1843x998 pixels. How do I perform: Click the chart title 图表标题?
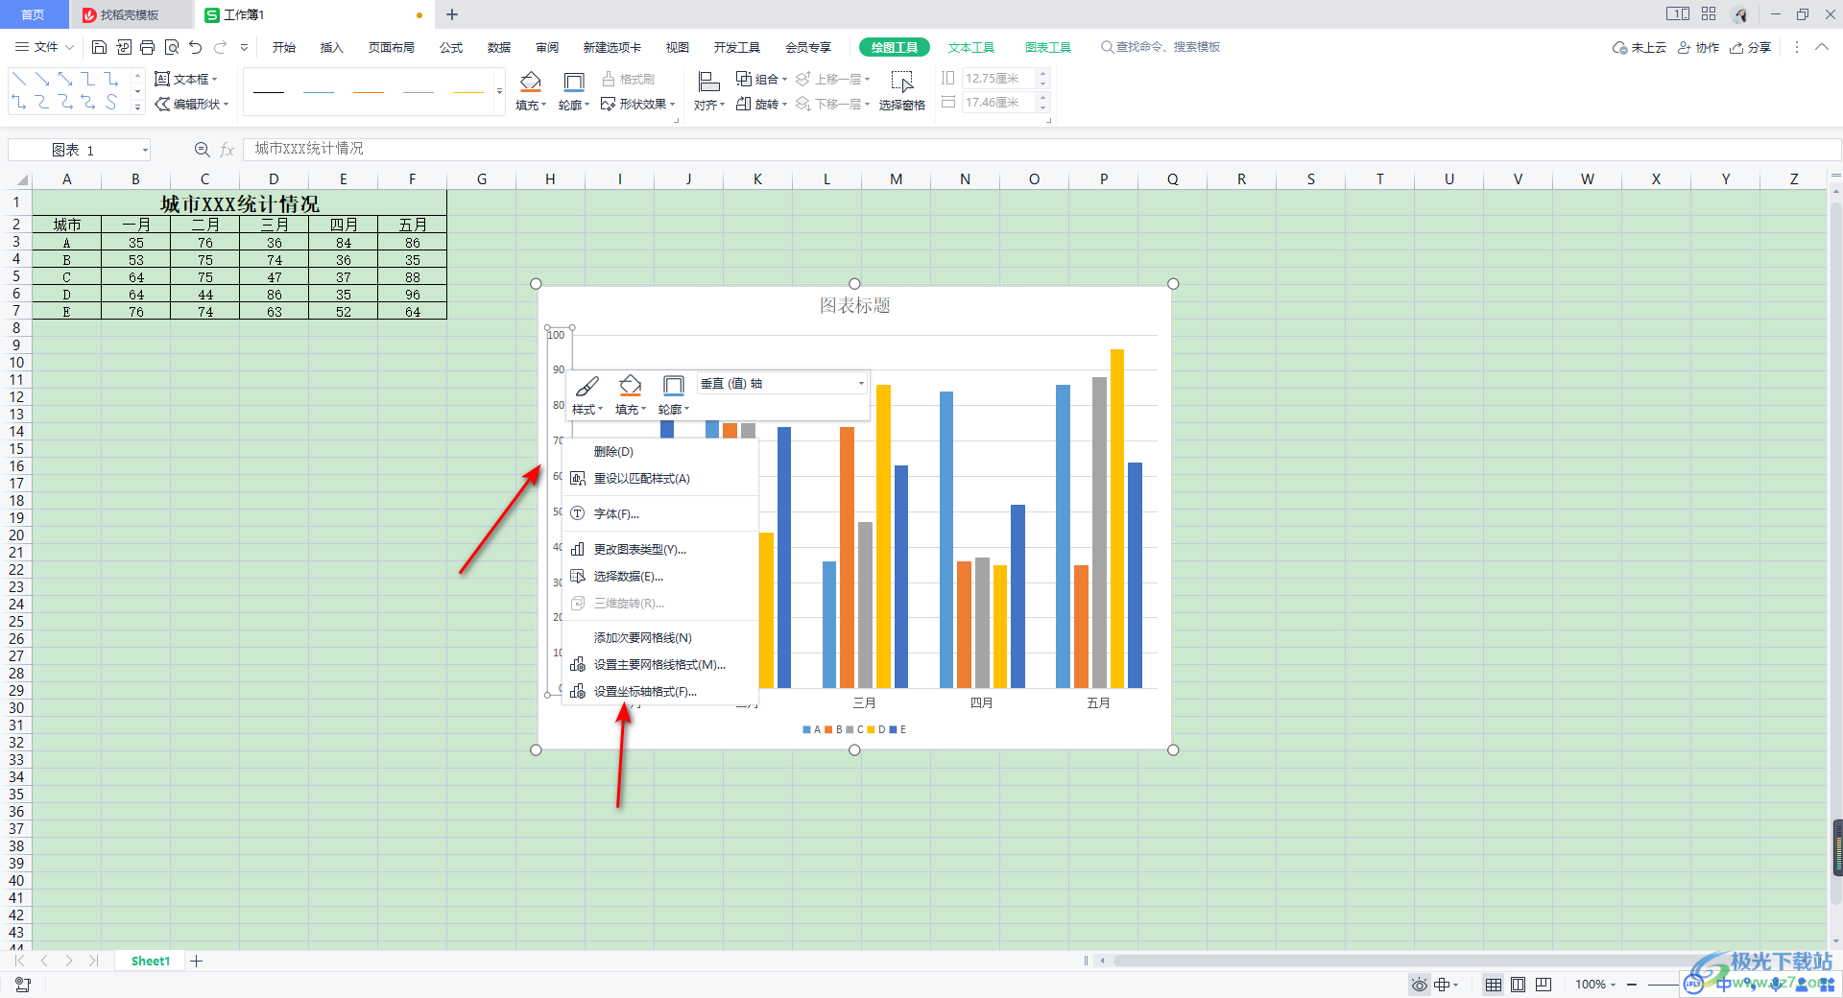pos(854,305)
